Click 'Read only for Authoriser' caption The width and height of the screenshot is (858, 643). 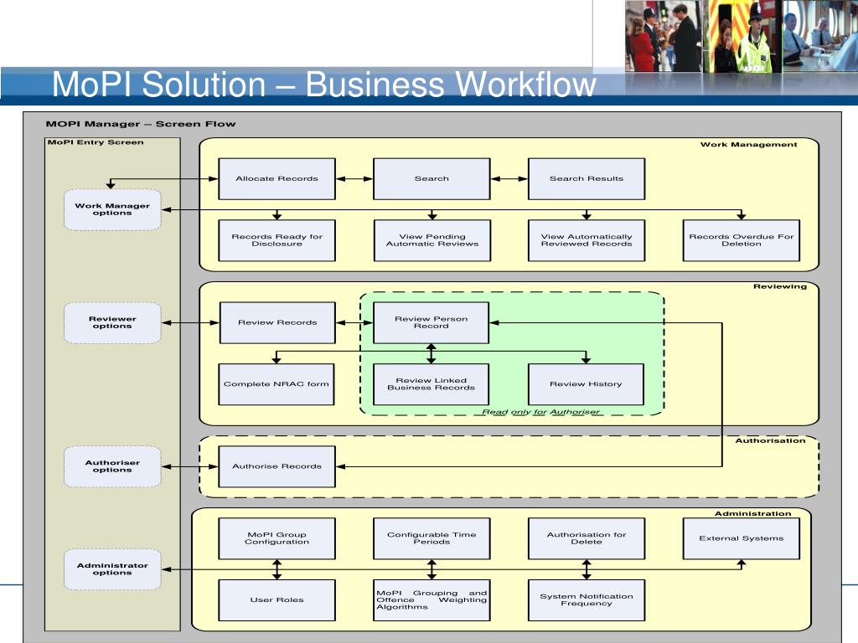pos(540,412)
